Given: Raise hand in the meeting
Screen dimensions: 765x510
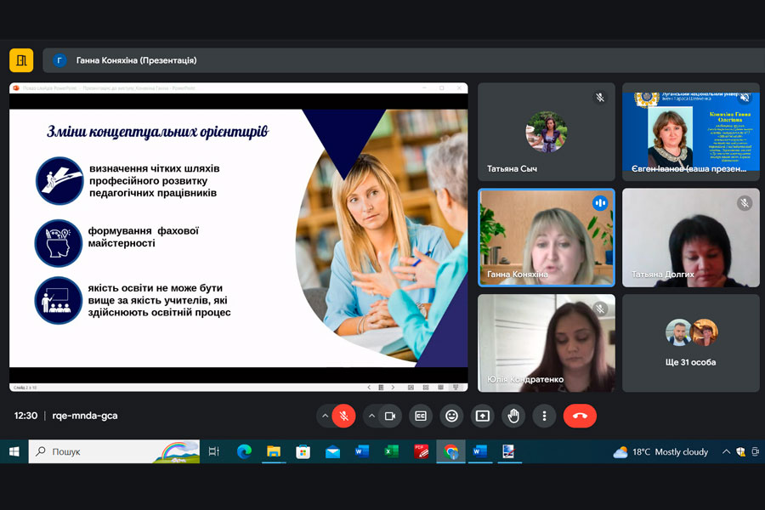Looking at the screenshot, I should pyautogui.click(x=513, y=416).
